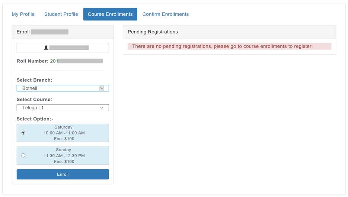
Task: Open the Select Branch dropdown arrow
Action: (x=102, y=88)
